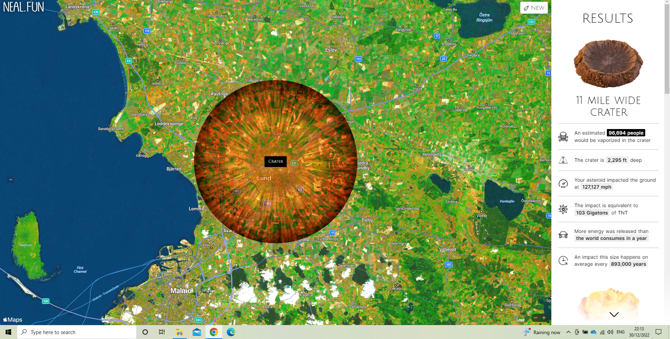Click the Apple Maps logo
Screen dimensions: 670x339
(x=13, y=320)
